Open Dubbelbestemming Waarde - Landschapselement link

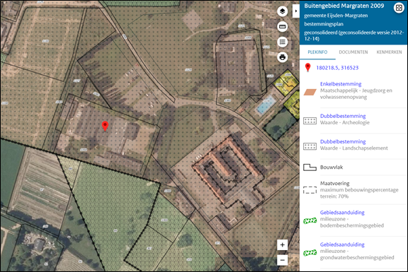click(343, 141)
